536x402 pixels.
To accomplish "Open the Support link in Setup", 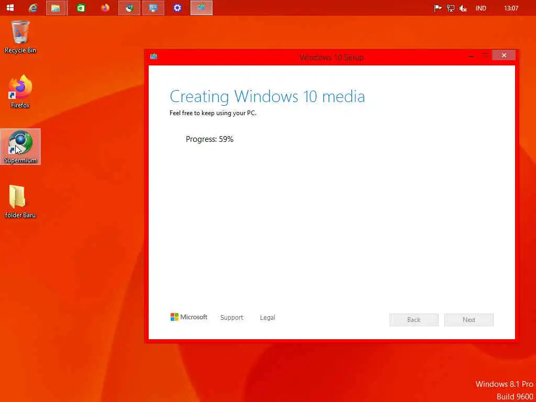I will pos(232,318).
